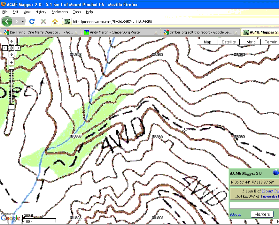This screenshot has width=279, height=225.
Task: Click the recenter map icon between the arrows
Action: (x=11, y=48)
